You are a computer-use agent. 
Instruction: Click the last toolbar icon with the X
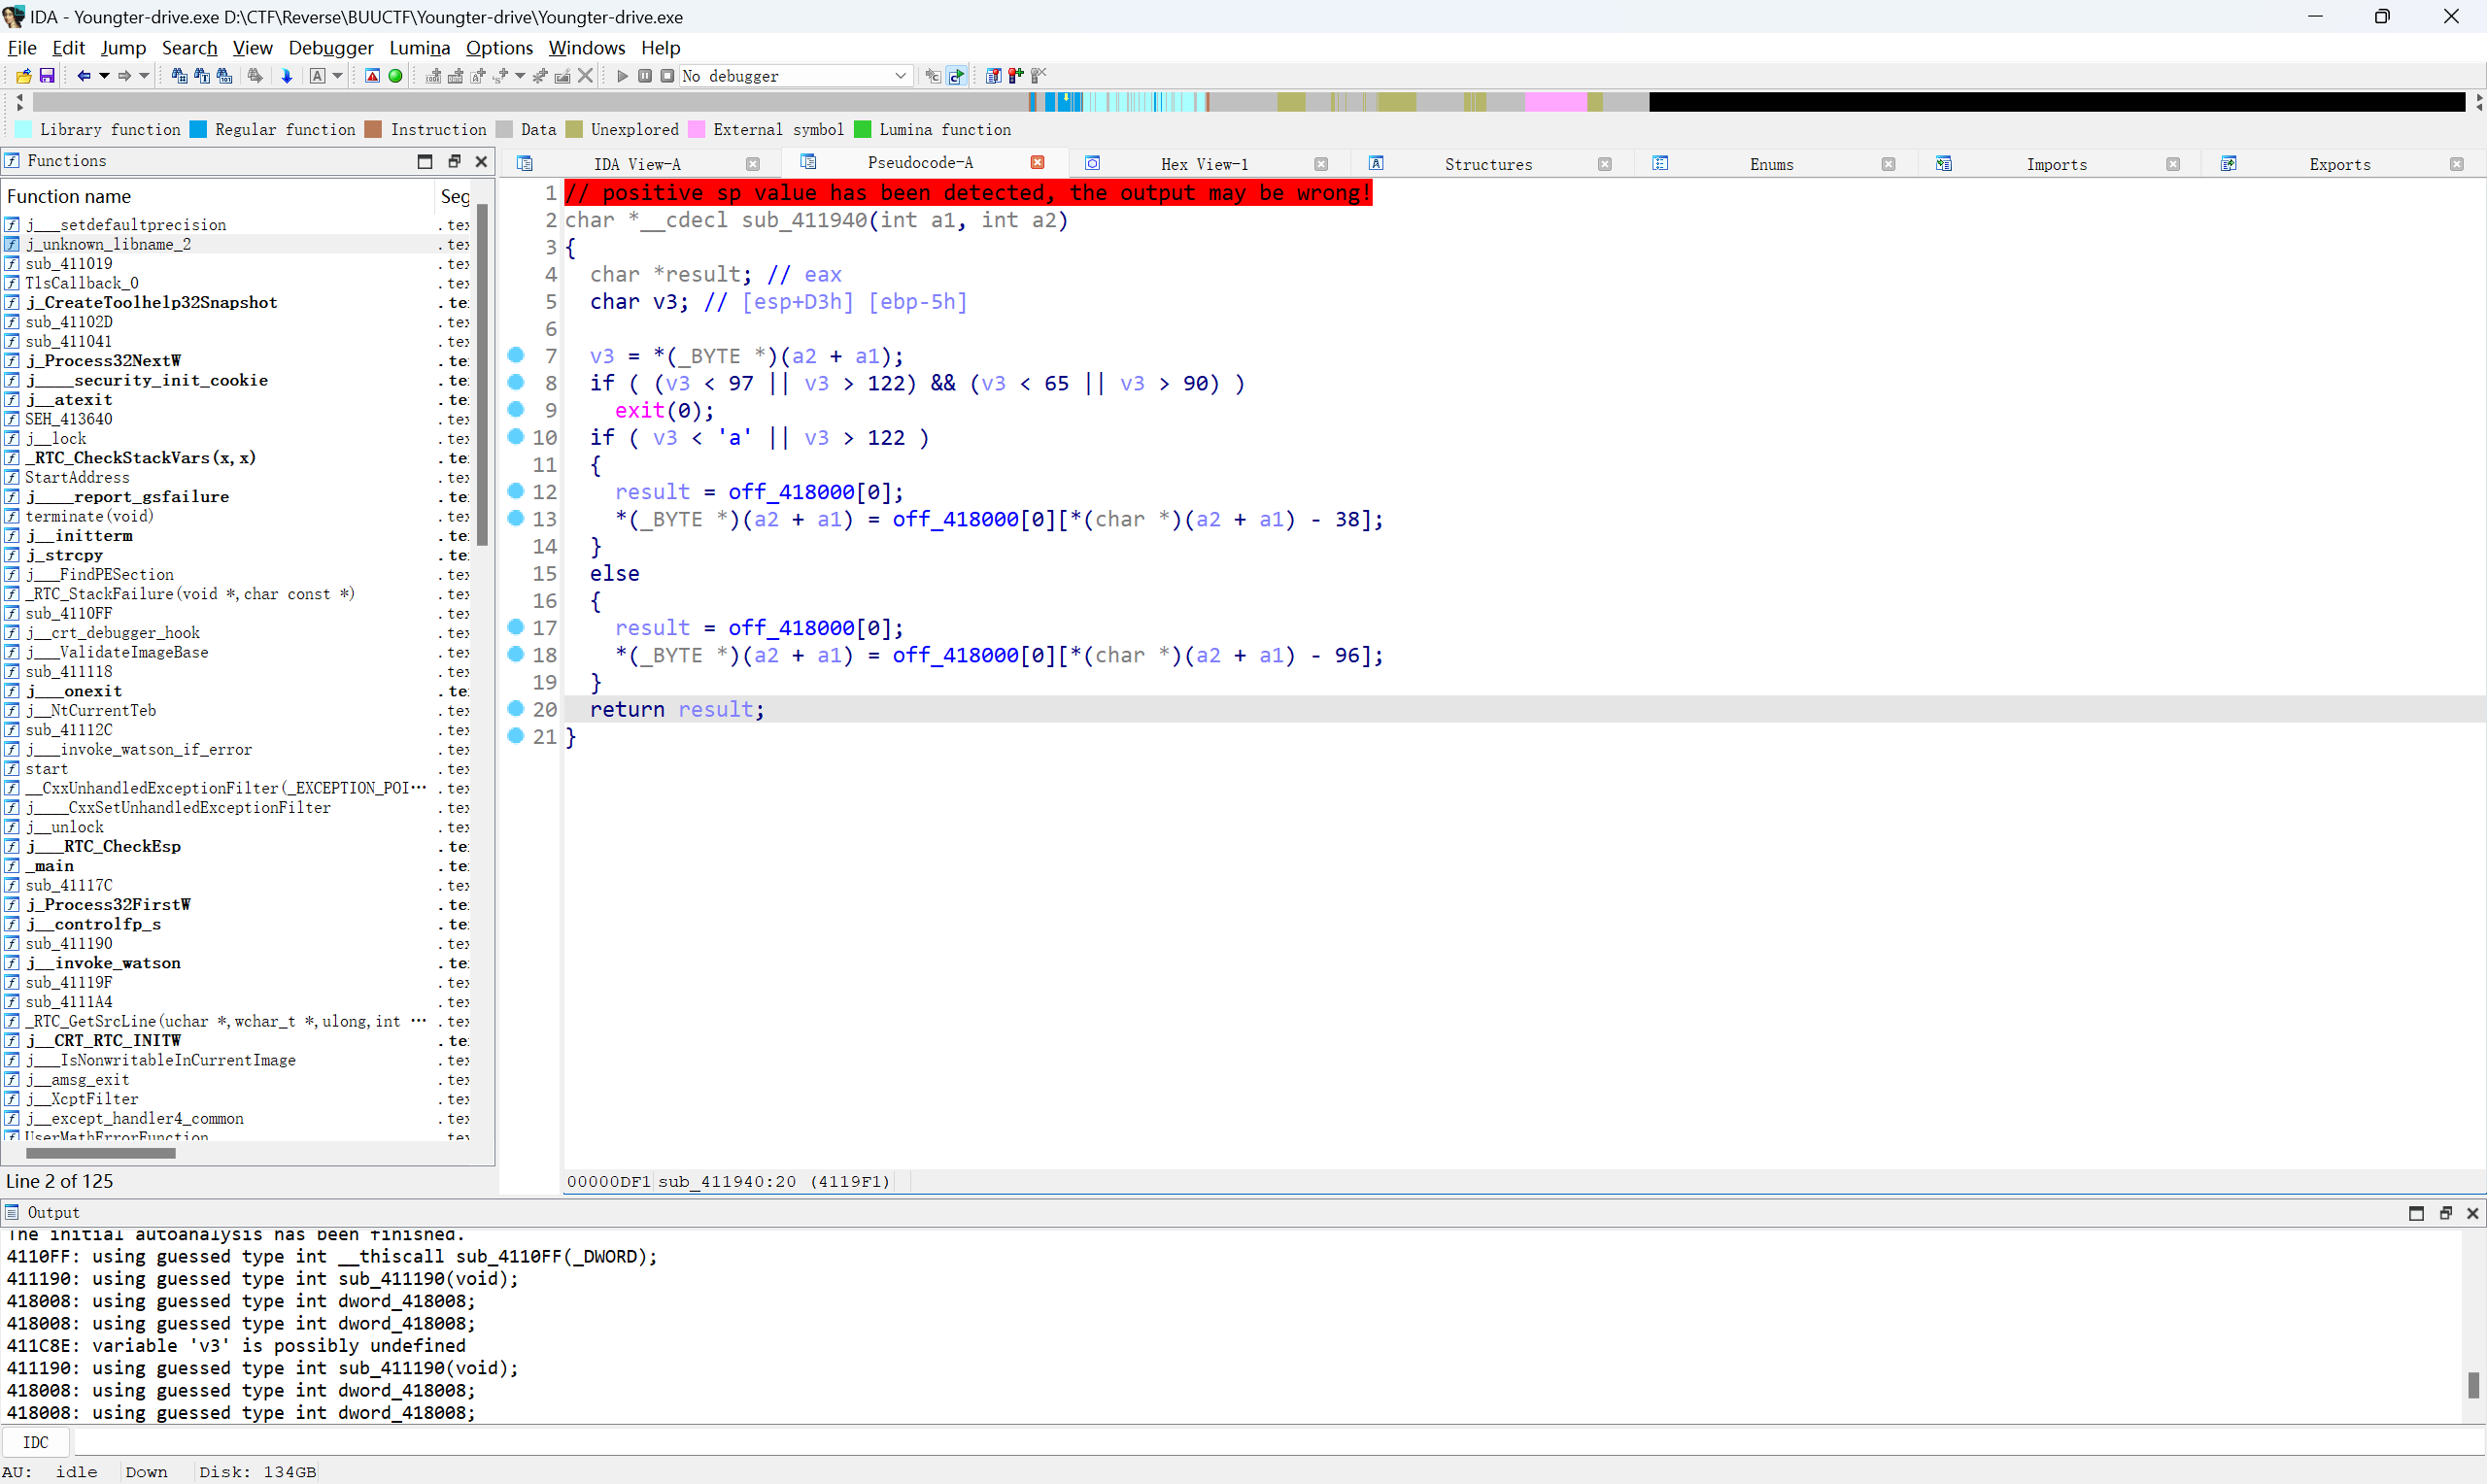pyautogui.click(x=1039, y=76)
